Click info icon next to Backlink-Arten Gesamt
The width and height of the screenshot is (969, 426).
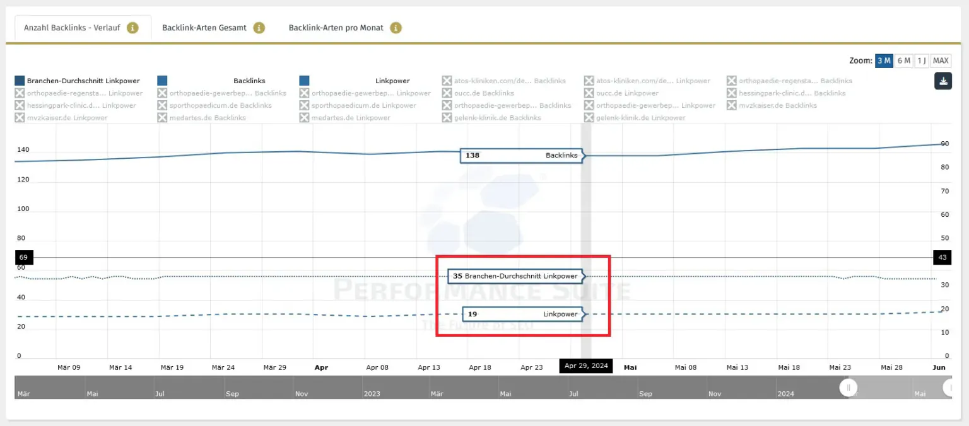[259, 28]
